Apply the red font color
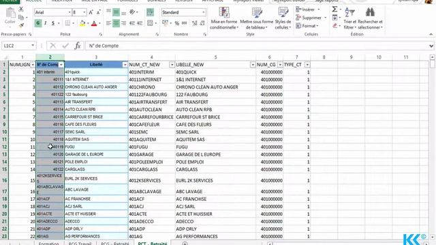 [94, 23]
